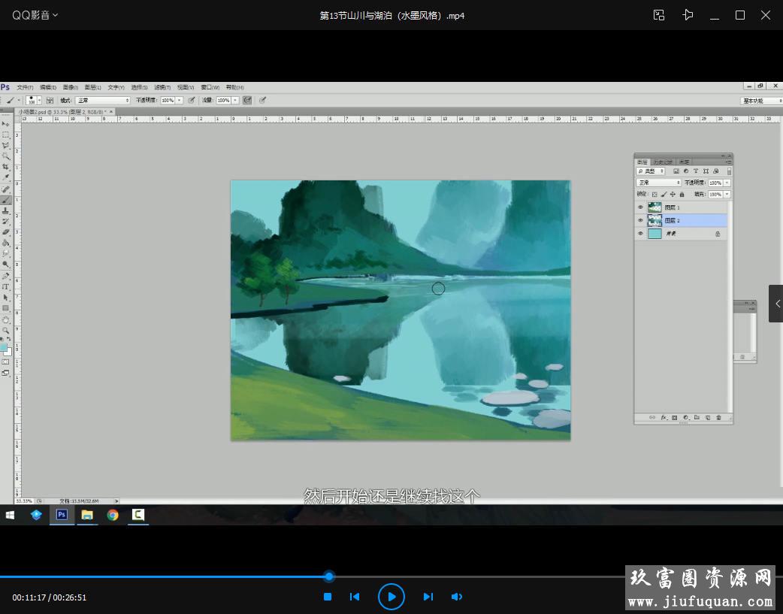Select the Eraser tool
Viewport: 783px width, 614px height.
pyautogui.click(x=5, y=231)
